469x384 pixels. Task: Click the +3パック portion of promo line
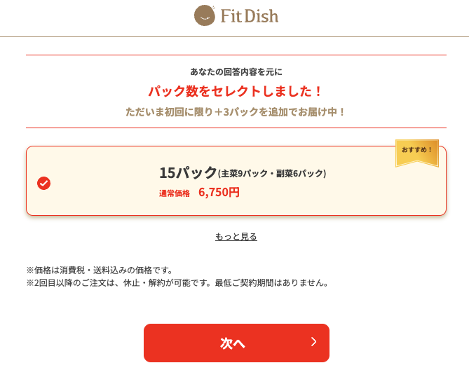pos(236,112)
